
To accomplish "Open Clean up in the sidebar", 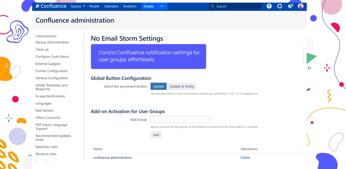I will pyautogui.click(x=42, y=50).
